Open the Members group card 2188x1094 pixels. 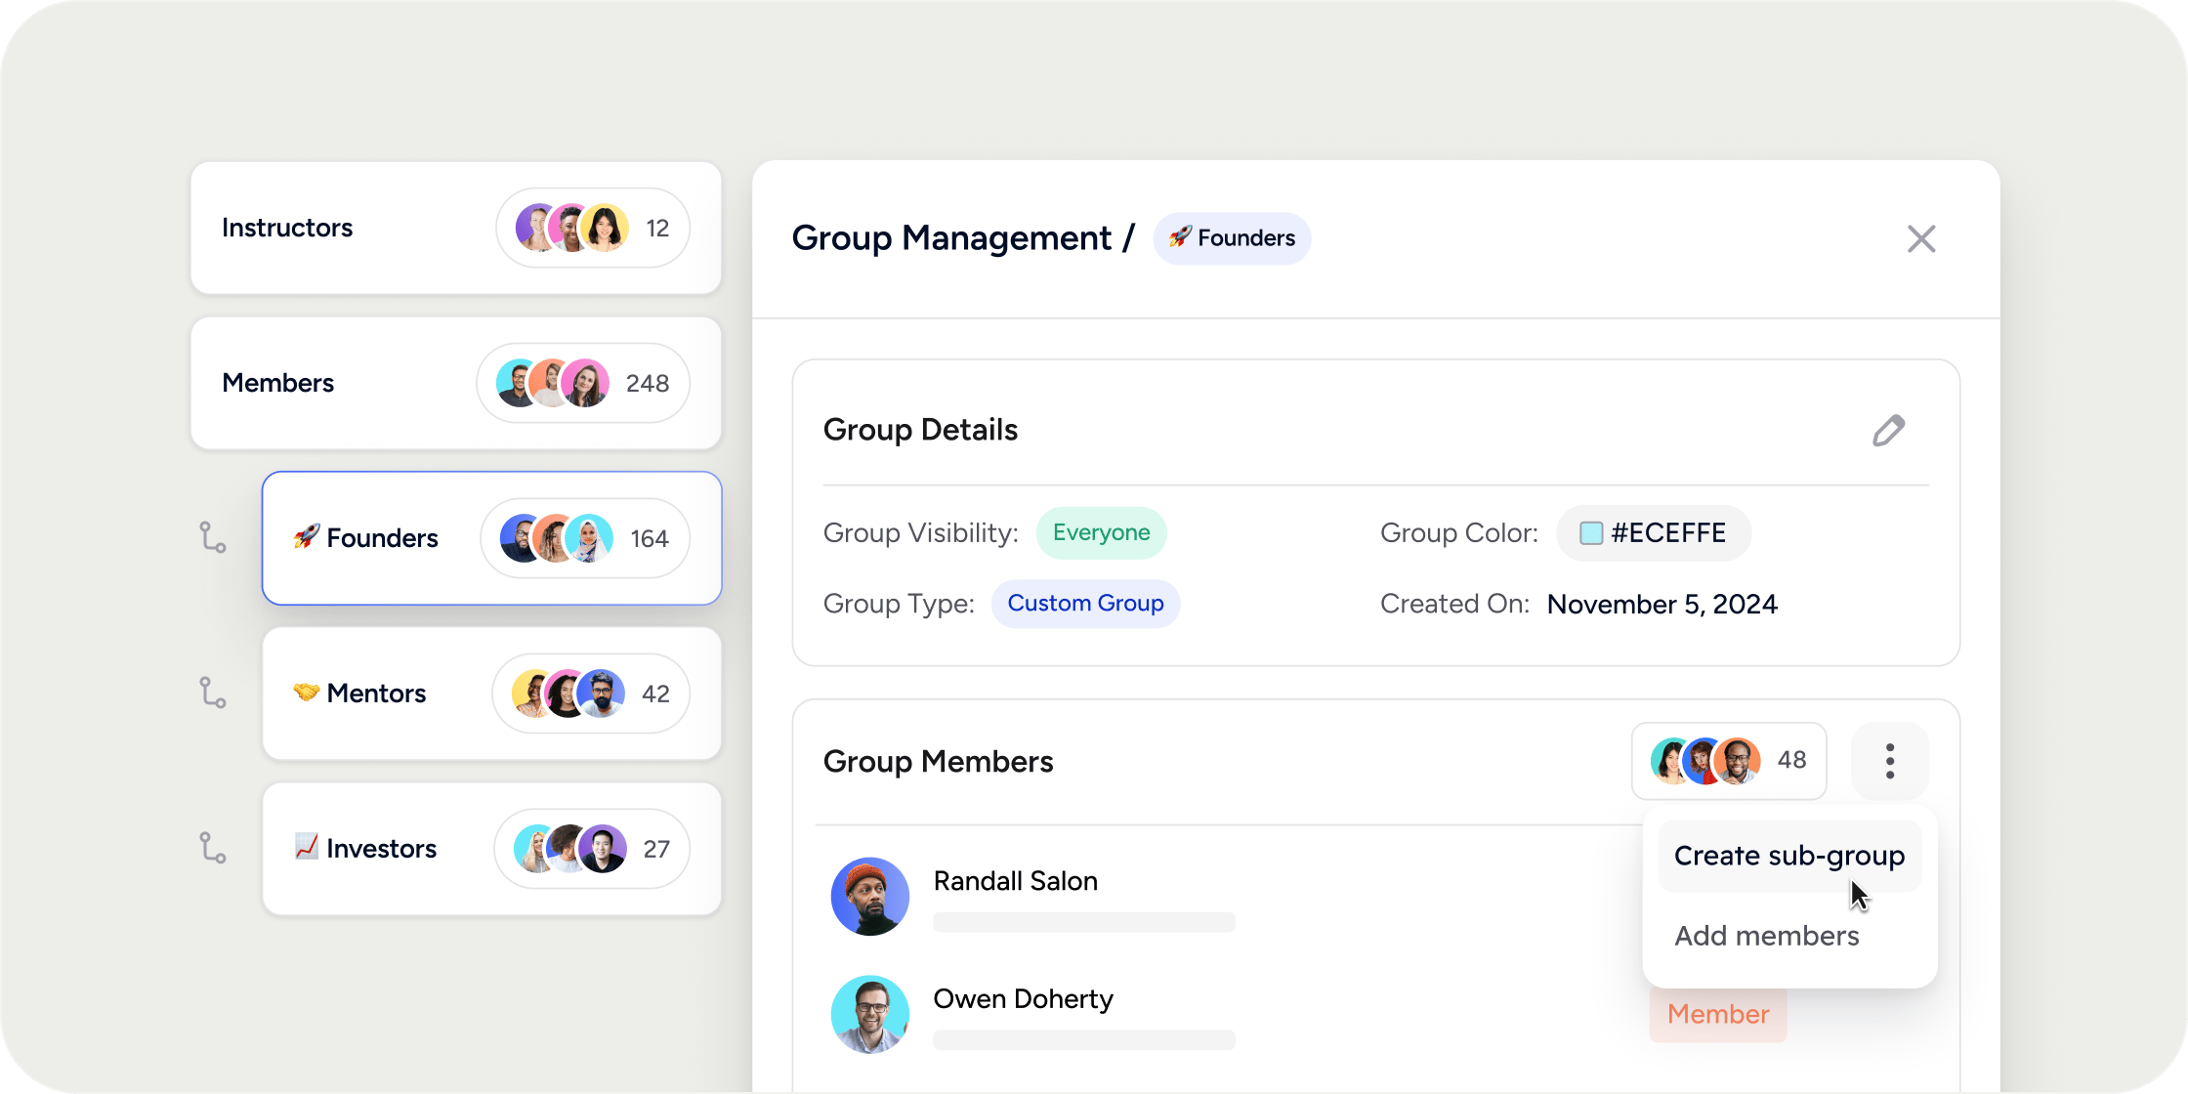[x=456, y=383]
